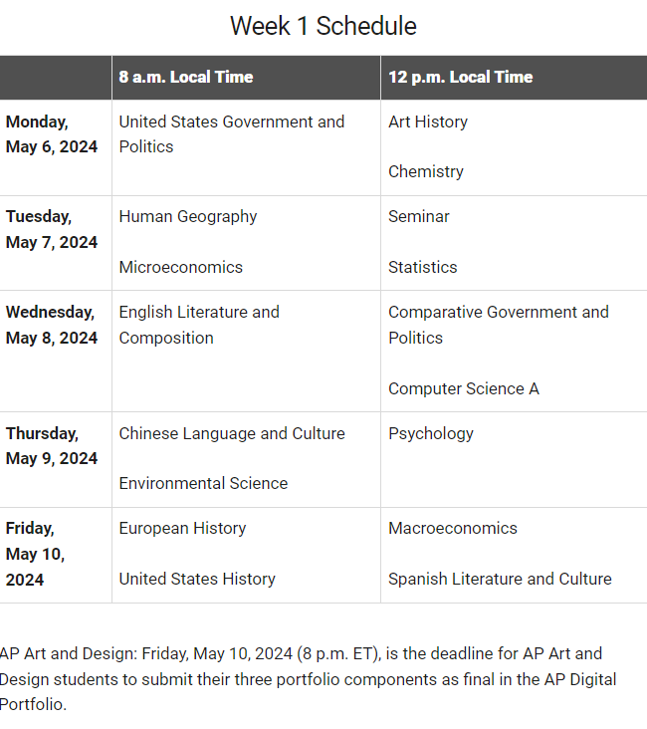The height and width of the screenshot is (729, 647).
Task: Select the 8 a.m. Local Time column header
Action: coord(186,77)
